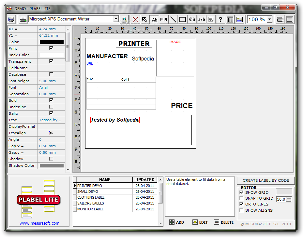
Task: Enable the Database checkbox
Action: tap(51, 74)
